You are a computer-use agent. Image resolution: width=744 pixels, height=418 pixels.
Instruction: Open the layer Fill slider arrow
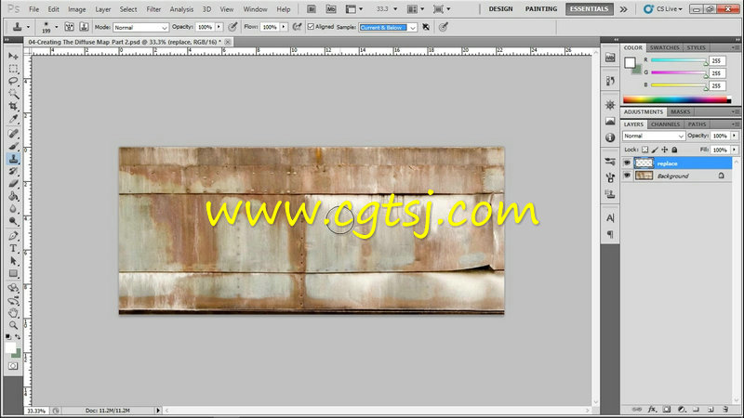(x=735, y=150)
